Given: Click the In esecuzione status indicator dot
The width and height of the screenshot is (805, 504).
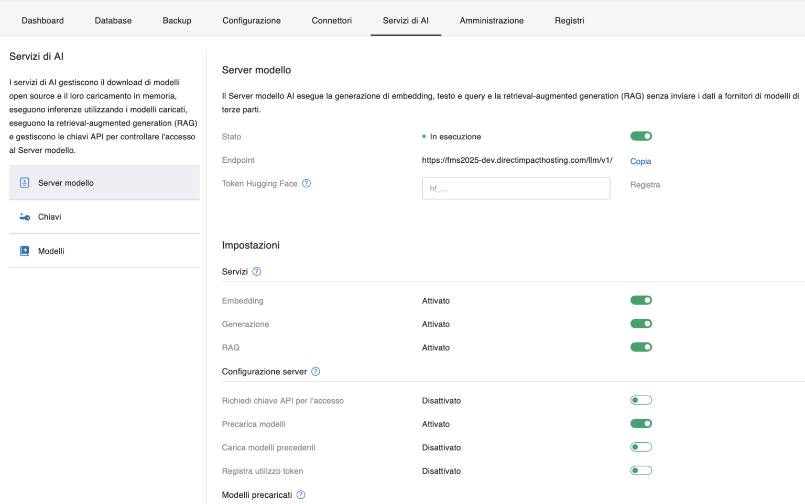Looking at the screenshot, I should (x=424, y=136).
